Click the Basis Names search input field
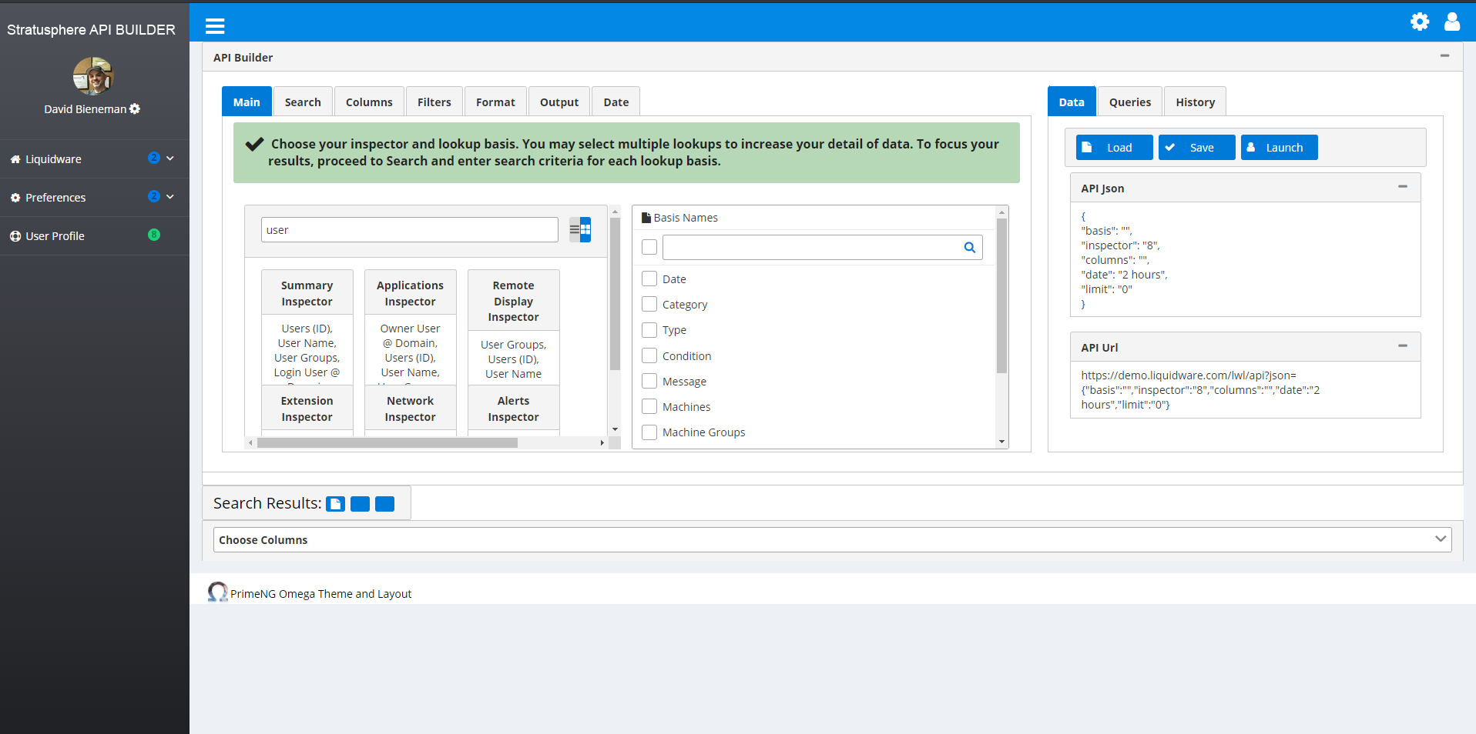The height and width of the screenshot is (734, 1476). 823,248
